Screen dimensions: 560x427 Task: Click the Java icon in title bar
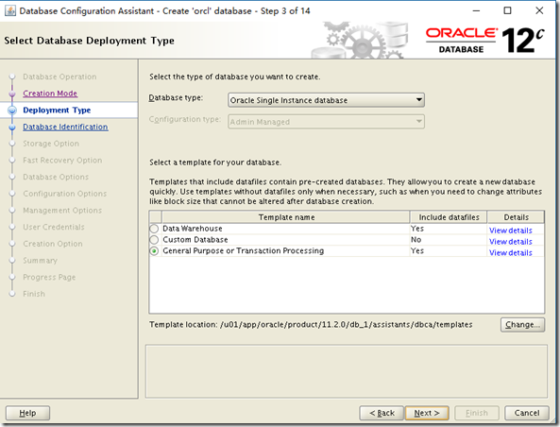pyautogui.click(x=10, y=10)
